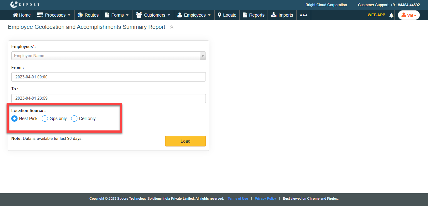Image resolution: width=428 pixels, height=206 pixels.
Task: Open the Imports page
Action: click(282, 15)
